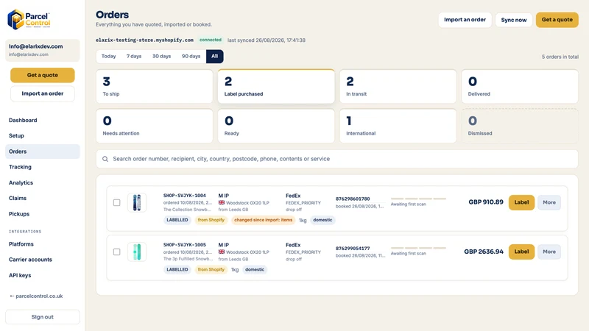Filter orders by 7 days
This screenshot has width=589, height=331.
click(x=134, y=57)
